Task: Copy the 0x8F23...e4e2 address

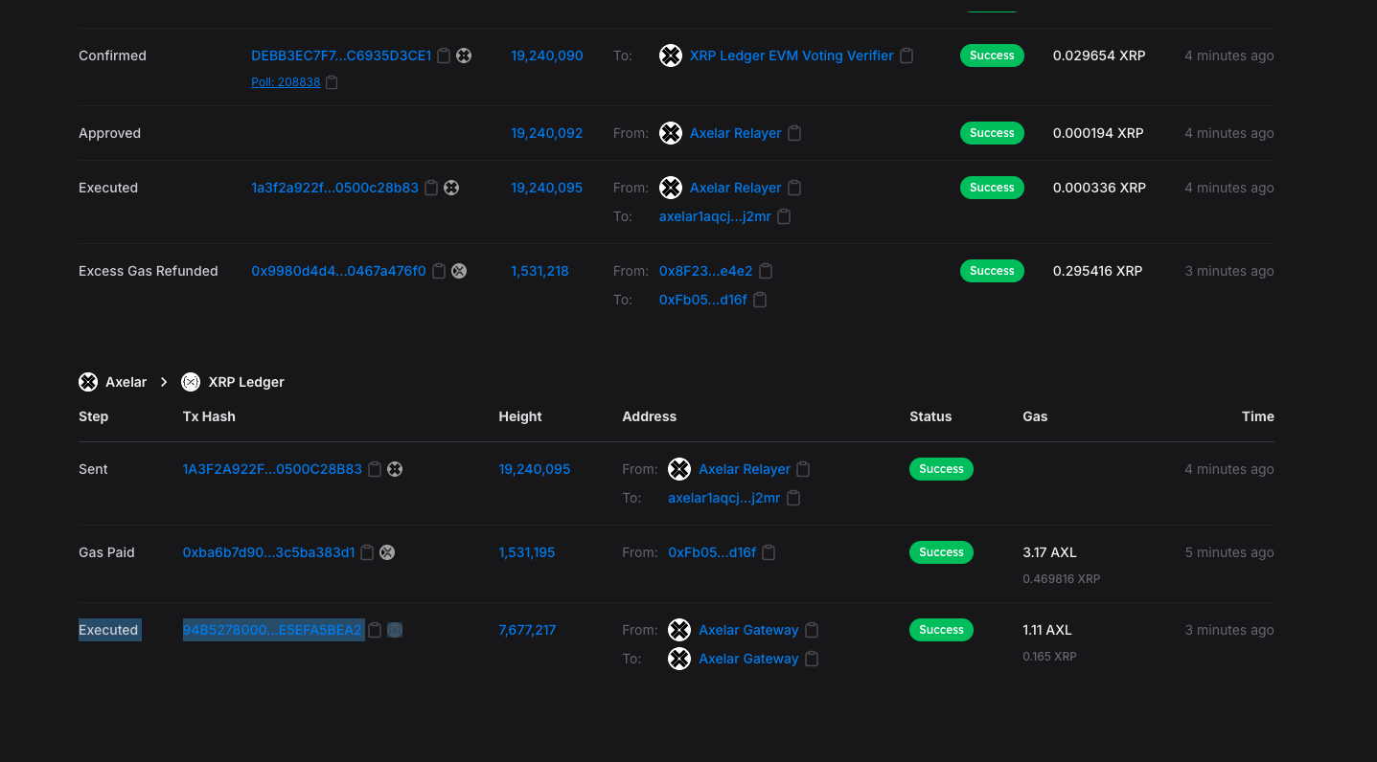Action: (x=766, y=271)
